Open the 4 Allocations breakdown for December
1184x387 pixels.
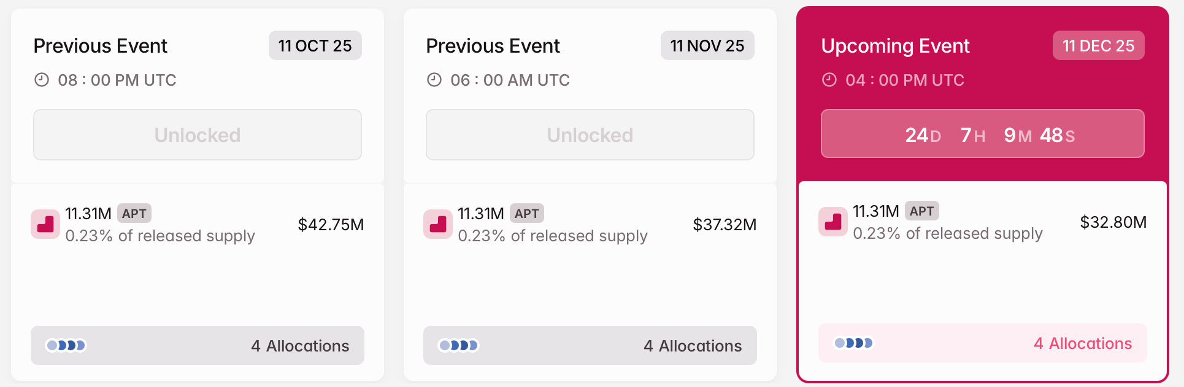click(x=1082, y=344)
